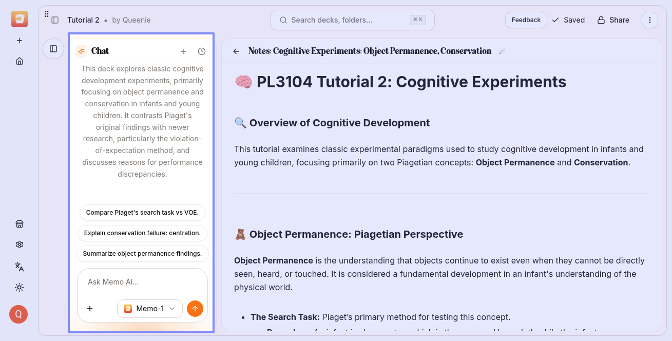The width and height of the screenshot is (672, 341).
Task: Click the orange send message arrow button
Action: pyautogui.click(x=195, y=309)
